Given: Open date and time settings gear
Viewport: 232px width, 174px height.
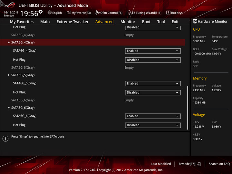Looking at the screenshot, I should point(41,12).
